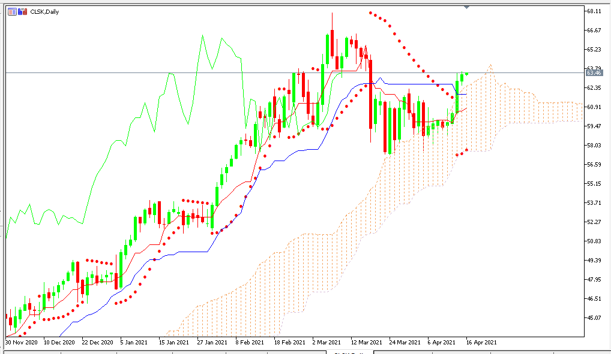Image resolution: width=611 pixels, height=354 pixels.
Task: Click the 10 Dec 2020 date label
Action: tap(59, 343)
